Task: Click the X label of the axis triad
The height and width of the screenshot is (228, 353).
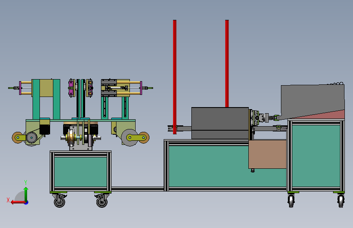Action: 8,200
